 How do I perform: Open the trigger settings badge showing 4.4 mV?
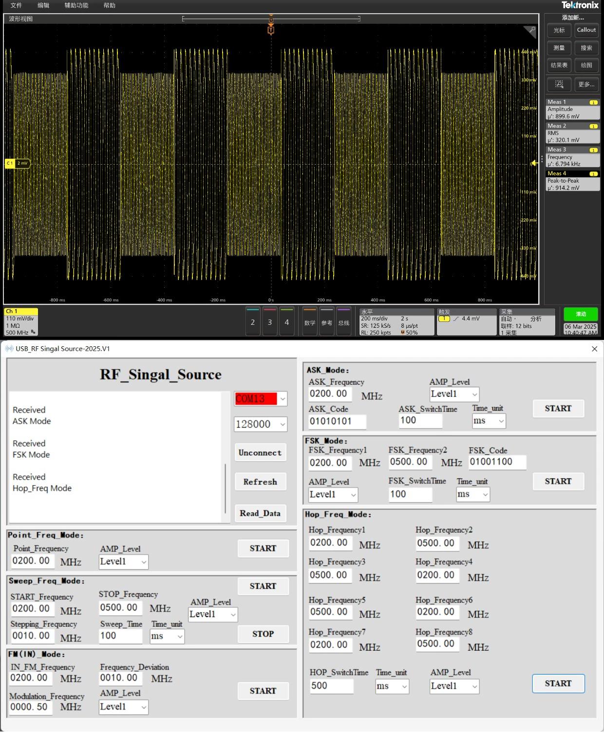(x=466, y=321)
